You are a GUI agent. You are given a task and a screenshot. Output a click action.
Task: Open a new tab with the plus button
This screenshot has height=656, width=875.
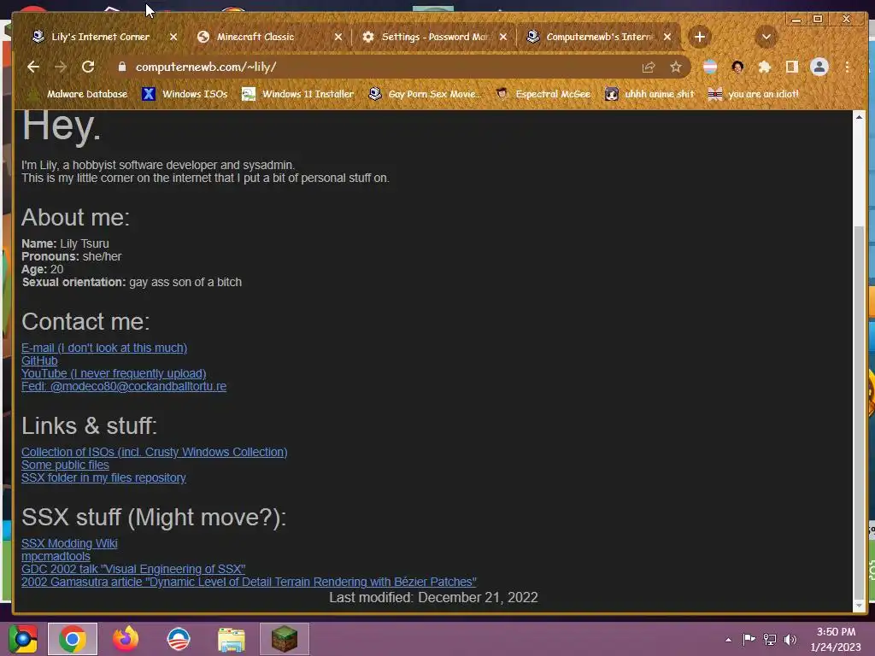(699, 37)
